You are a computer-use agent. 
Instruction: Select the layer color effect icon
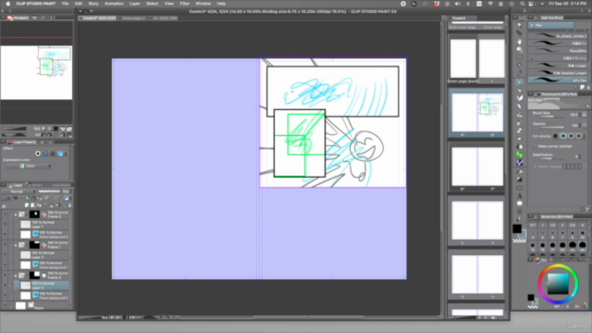pyautogui.click(x=59, y=154)
